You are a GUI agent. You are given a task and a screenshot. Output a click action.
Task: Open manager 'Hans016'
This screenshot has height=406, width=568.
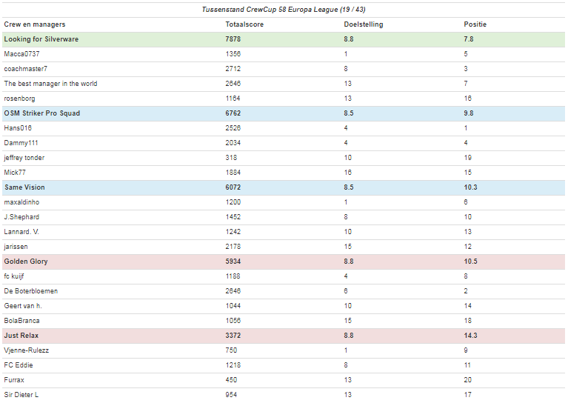click(18, 128)
